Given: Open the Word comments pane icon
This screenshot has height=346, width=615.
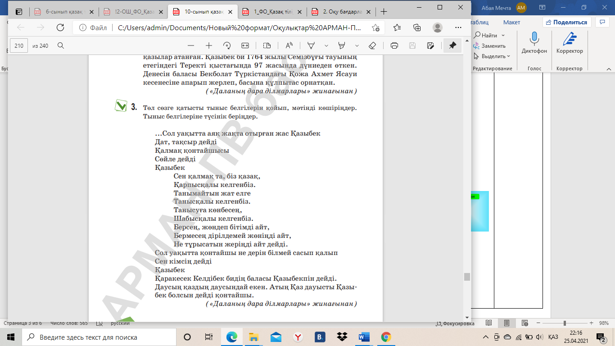Looking at the screenshot, I should pos(602,22).
